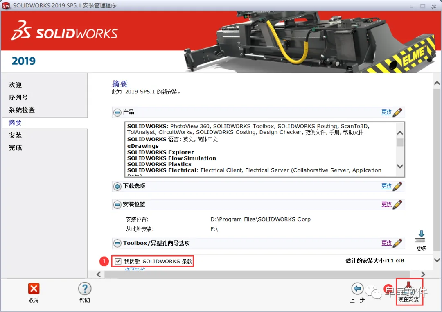Click the pencil icon in the Toolbox/异型孔向导选项 row
The width and height of the screenshot is (442, 312).
click(x=397, y=243)
